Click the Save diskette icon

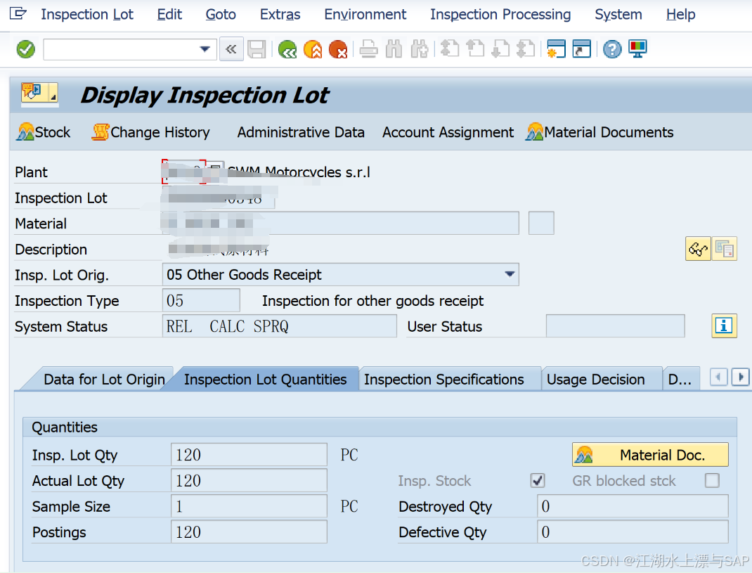[257, 49]
